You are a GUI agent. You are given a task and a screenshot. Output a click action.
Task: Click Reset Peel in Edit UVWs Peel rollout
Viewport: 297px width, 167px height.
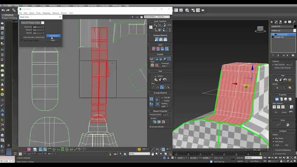(165, 80)
